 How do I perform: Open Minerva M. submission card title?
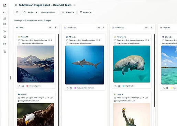(121, 37)
